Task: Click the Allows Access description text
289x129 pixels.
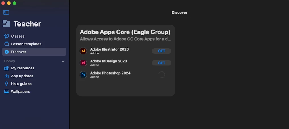Action: pyautogui.click(x=125, y=39)
